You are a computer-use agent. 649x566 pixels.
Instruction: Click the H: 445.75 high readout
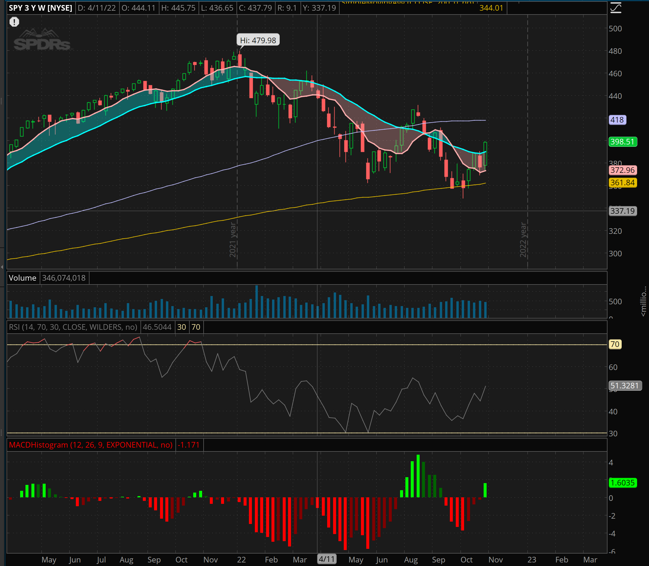click(178, 8)
